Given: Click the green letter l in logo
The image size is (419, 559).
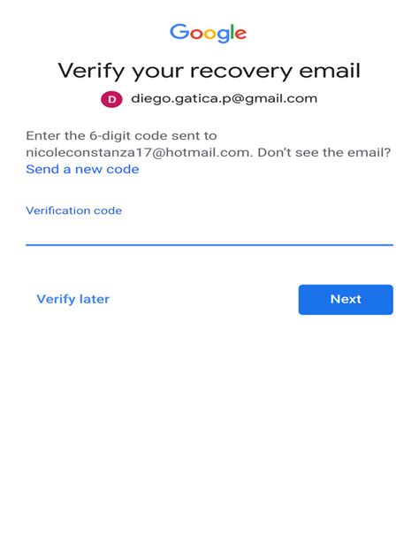Looking at the screenshot, I should tap(232, 31).
